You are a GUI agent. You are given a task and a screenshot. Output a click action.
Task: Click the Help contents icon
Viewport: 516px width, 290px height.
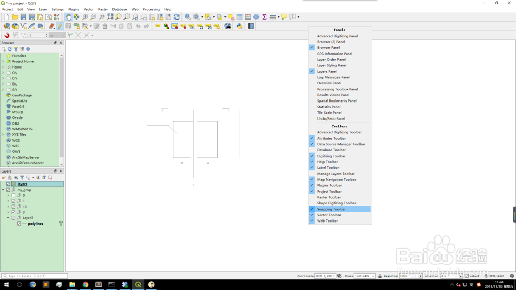click(251, 26)
